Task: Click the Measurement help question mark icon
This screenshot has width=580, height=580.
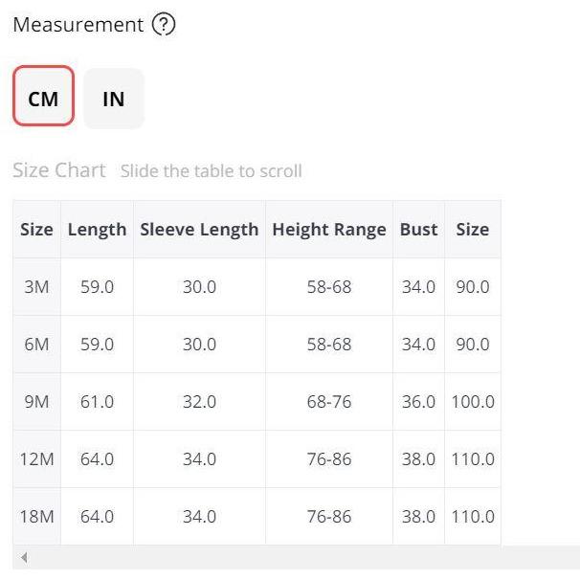Action: pos(164,25)
